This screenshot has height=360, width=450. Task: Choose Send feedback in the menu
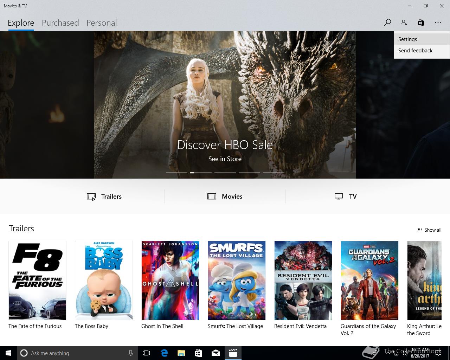click(x=422, y=51)
